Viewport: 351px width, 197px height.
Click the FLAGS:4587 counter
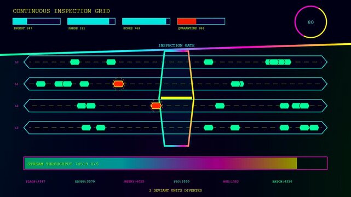pyautogui.click(x=36, y=181)
